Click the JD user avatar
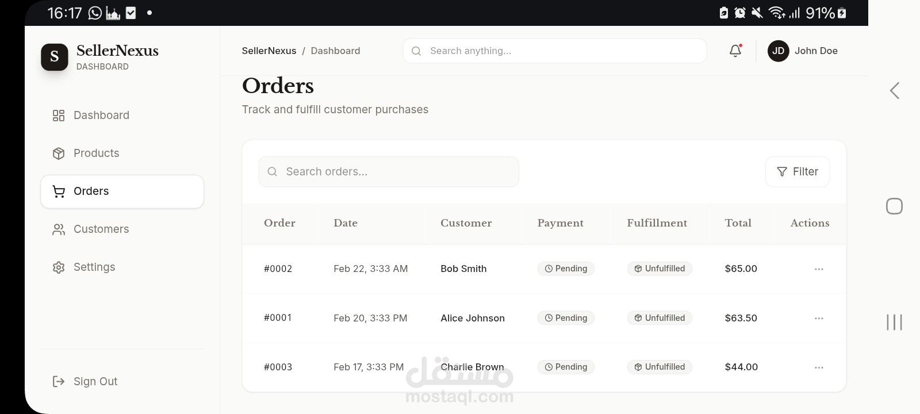This screenshot has width=920, height=414. pos(778,51)
